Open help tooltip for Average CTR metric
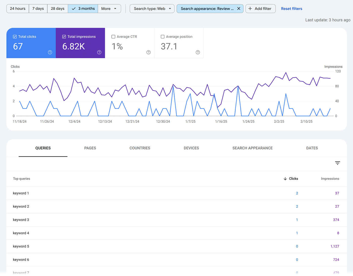This screenshot has width=353, height=276. coord(149,52)
